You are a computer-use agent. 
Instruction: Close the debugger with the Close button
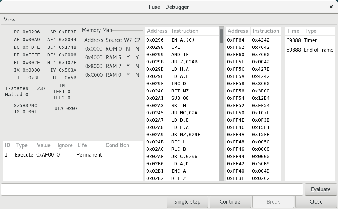pyautogui.click(x=316, y=202)
